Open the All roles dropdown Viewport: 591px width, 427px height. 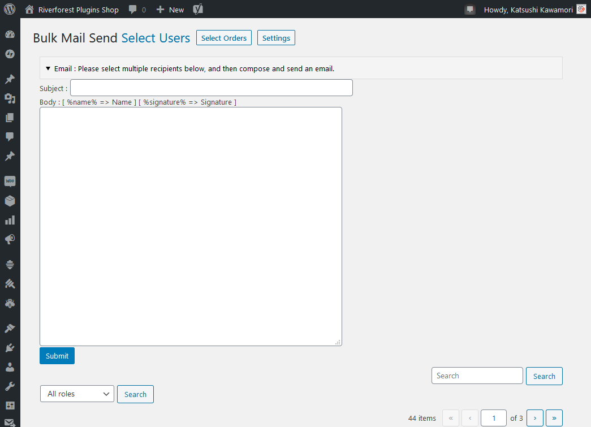coord(77,394)
